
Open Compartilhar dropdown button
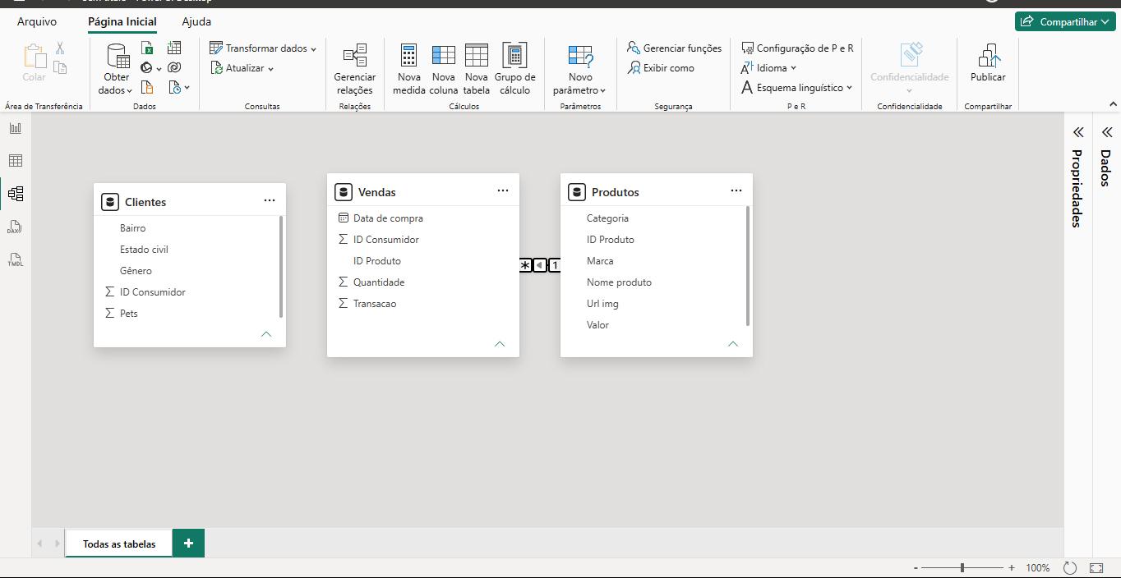click(x=1065, y=22)
